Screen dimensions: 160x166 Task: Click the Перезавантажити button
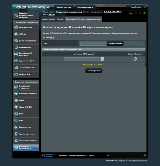[85, 7]
